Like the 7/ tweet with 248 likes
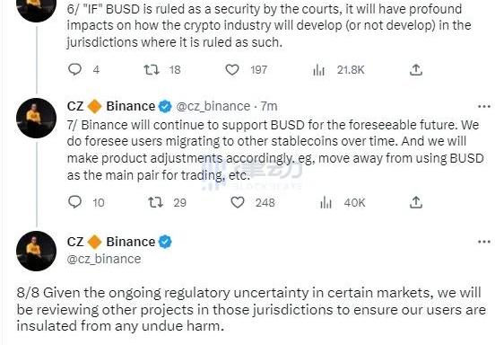This screenshot has width=504, height=345. (238, 202)
